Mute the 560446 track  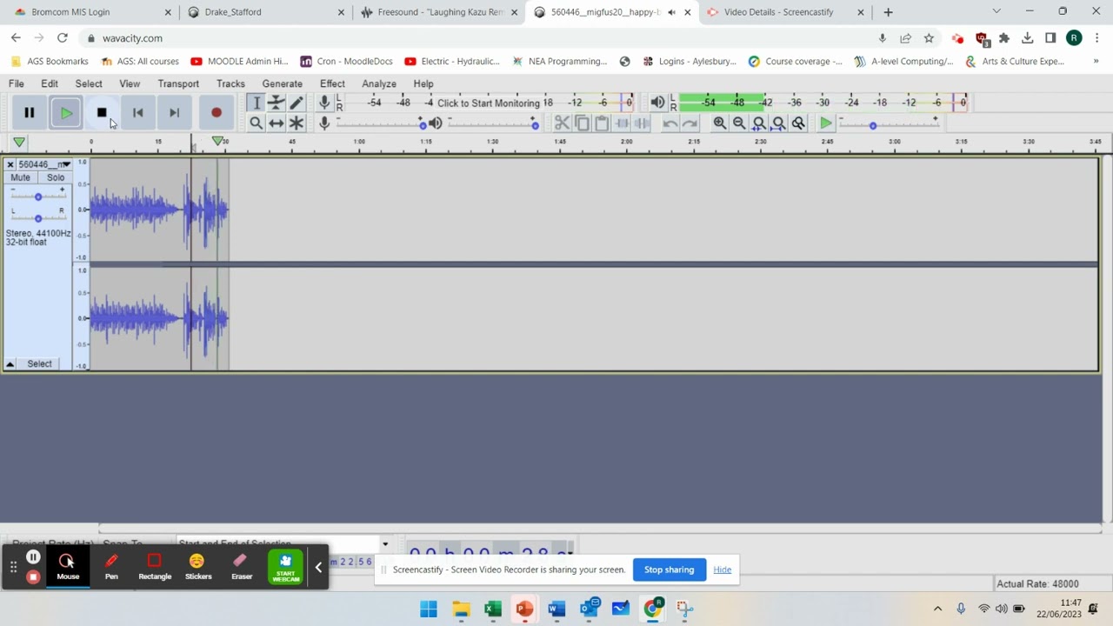[20, 177]
